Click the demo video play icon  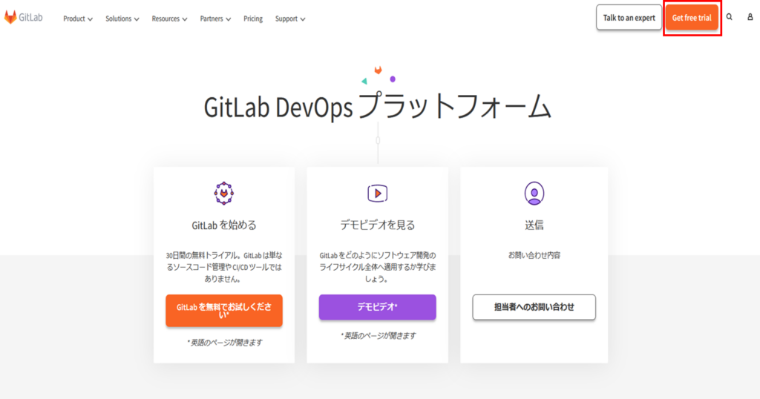[x=378, y=194]
